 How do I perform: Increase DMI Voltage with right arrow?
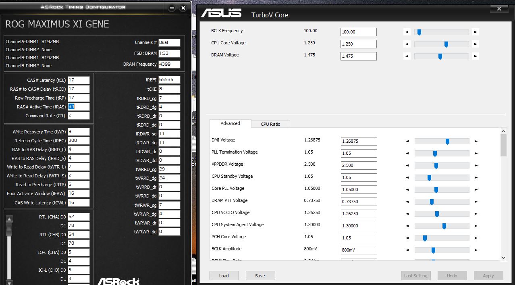[476, 141]
